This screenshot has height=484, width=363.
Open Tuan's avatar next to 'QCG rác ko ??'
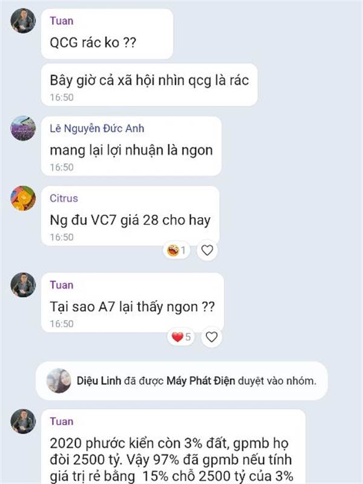coord(23,21)
